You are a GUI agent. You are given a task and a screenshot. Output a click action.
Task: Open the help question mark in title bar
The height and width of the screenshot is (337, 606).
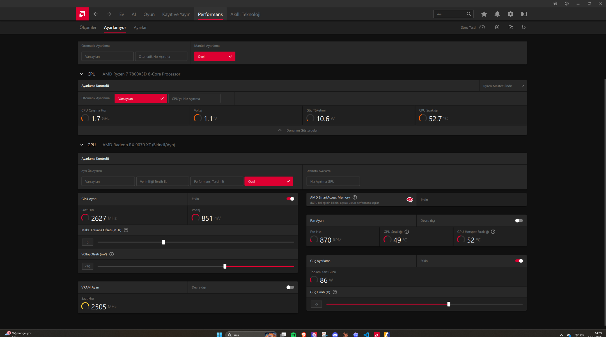point(567,4)
